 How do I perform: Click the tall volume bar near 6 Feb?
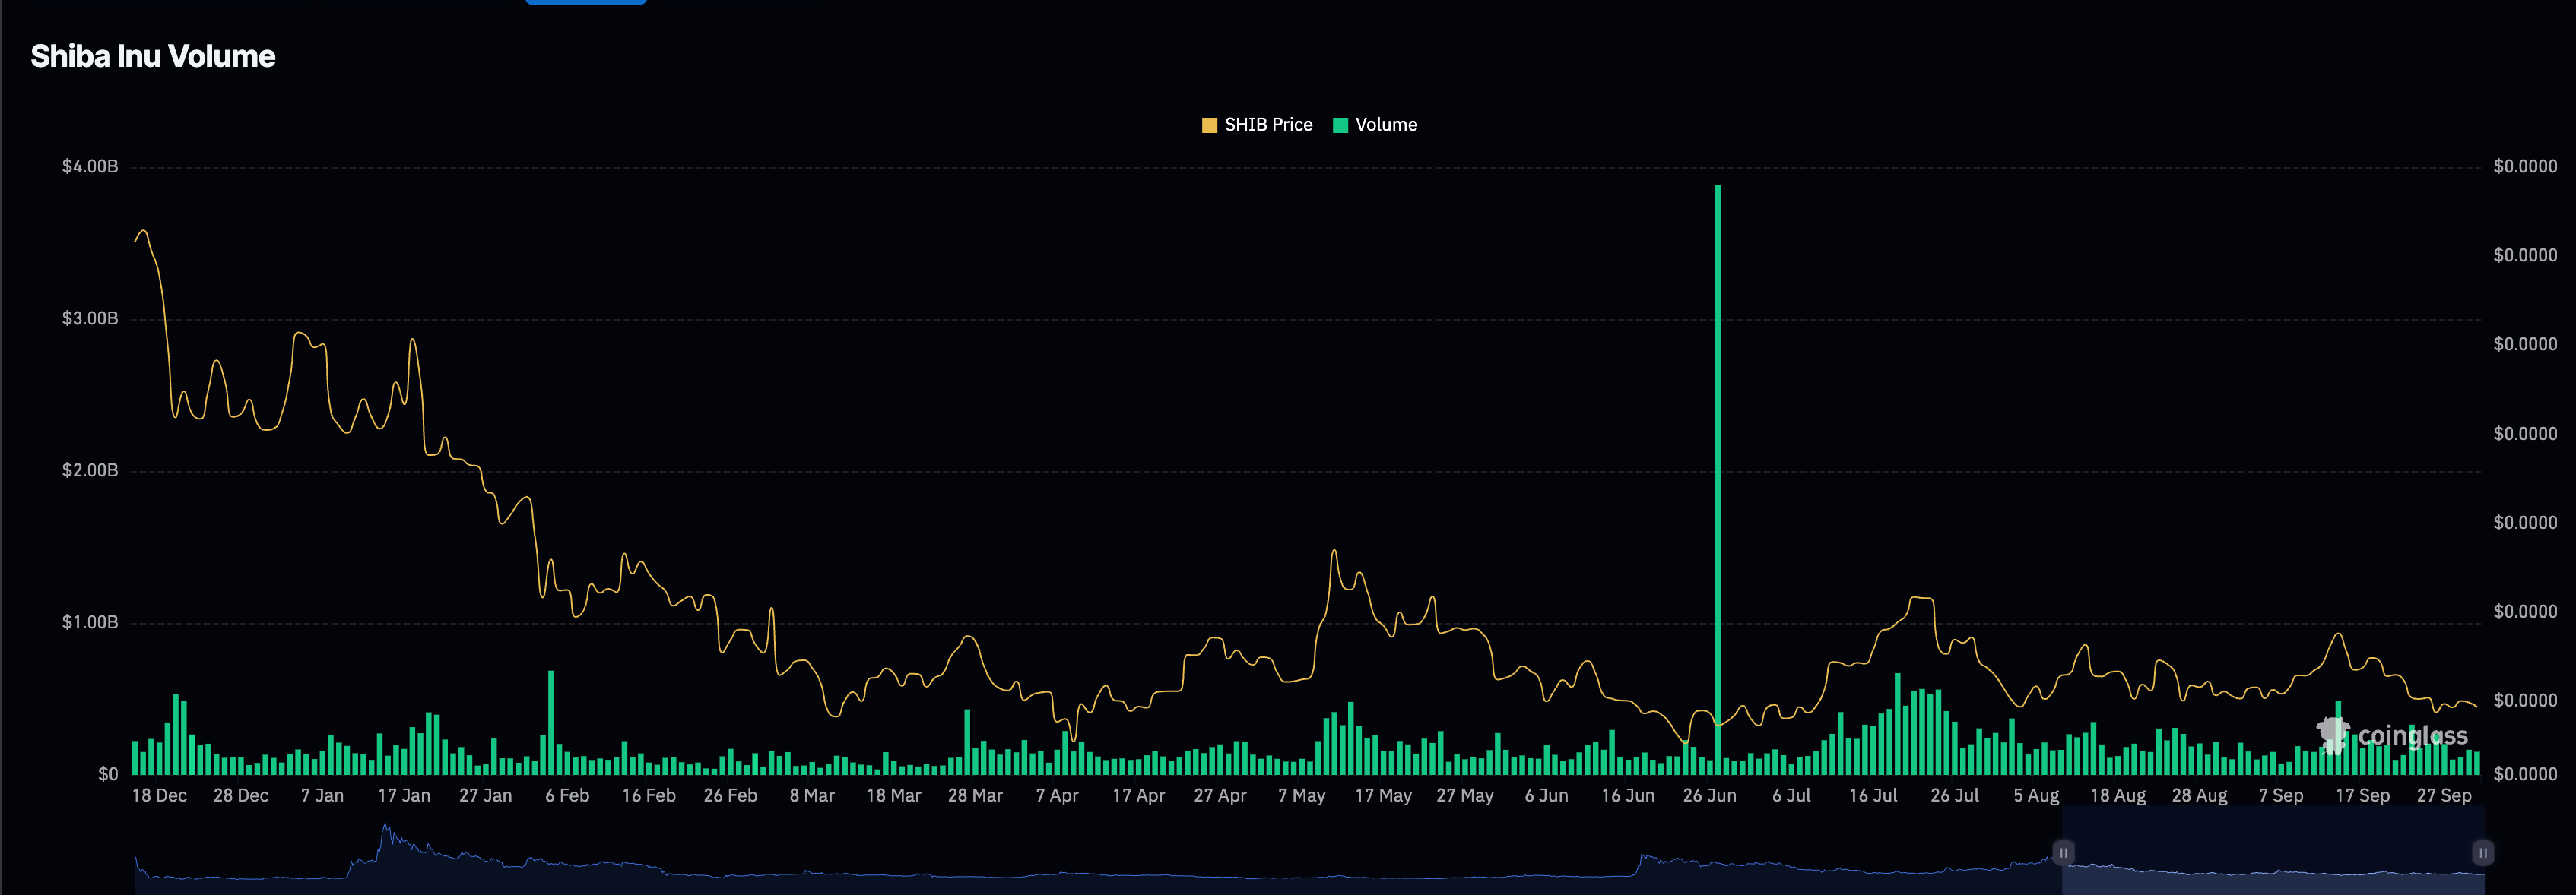pyautogui.click(x=551, y=719)
